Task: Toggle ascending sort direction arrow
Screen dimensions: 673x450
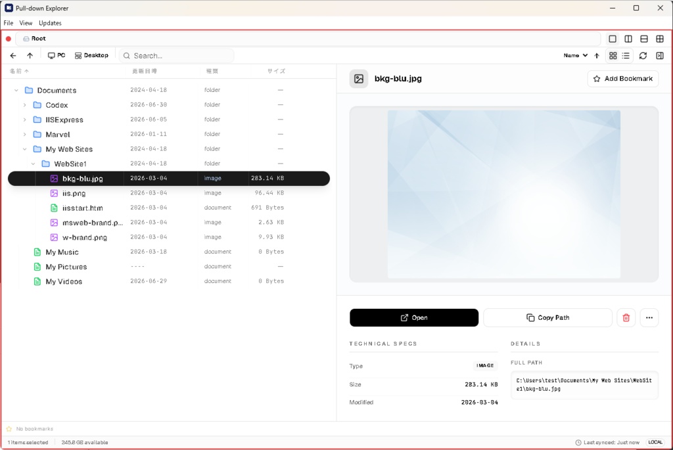Action: (597, 56)
